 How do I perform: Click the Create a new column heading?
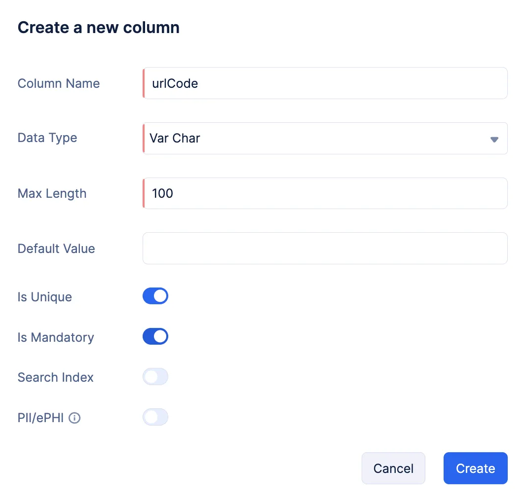[x=99, y=28]
